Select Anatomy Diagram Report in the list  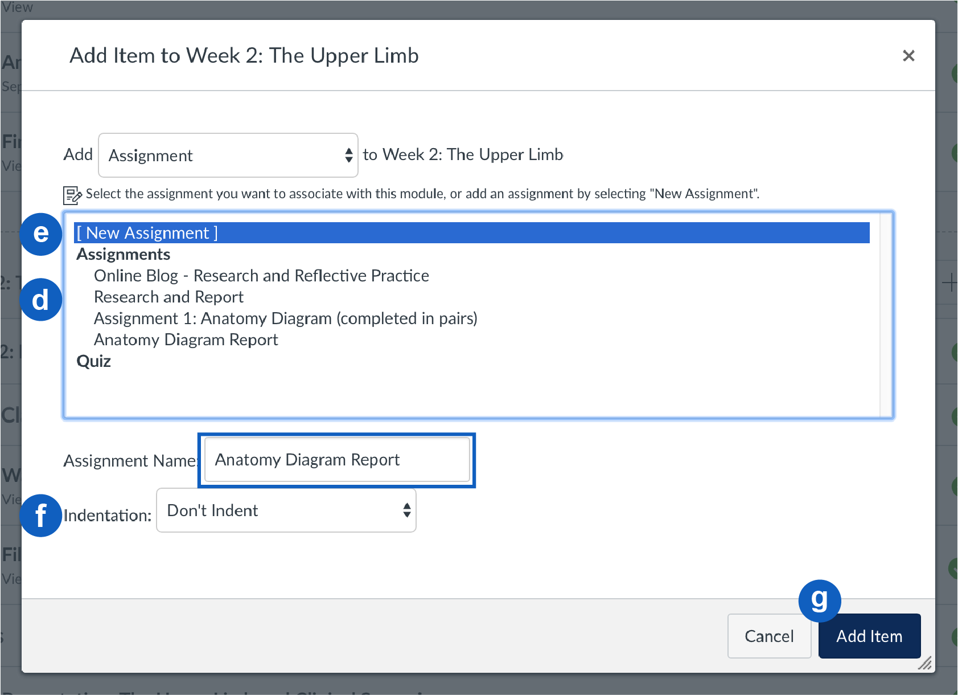[x=186, y=340]
